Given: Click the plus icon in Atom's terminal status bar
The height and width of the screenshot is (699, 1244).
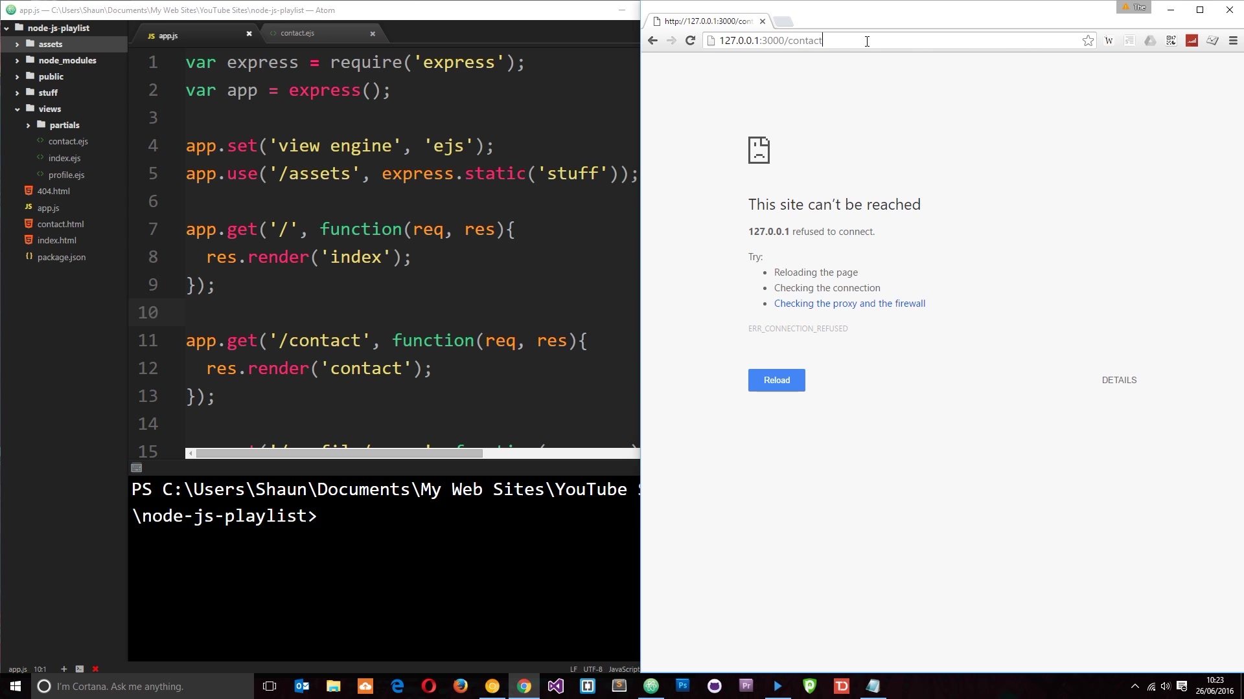Looking at the screenshot, I should click(x=63, y=669).
